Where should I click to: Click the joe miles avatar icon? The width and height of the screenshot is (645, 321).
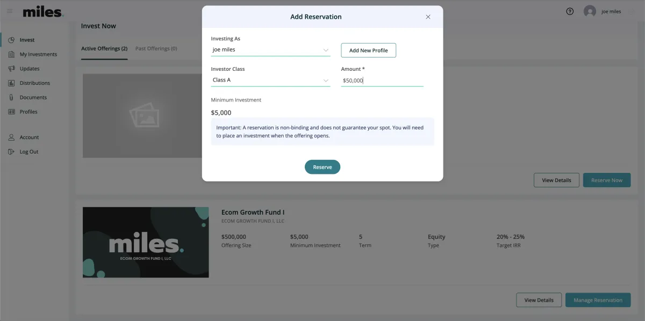(590, 11)
